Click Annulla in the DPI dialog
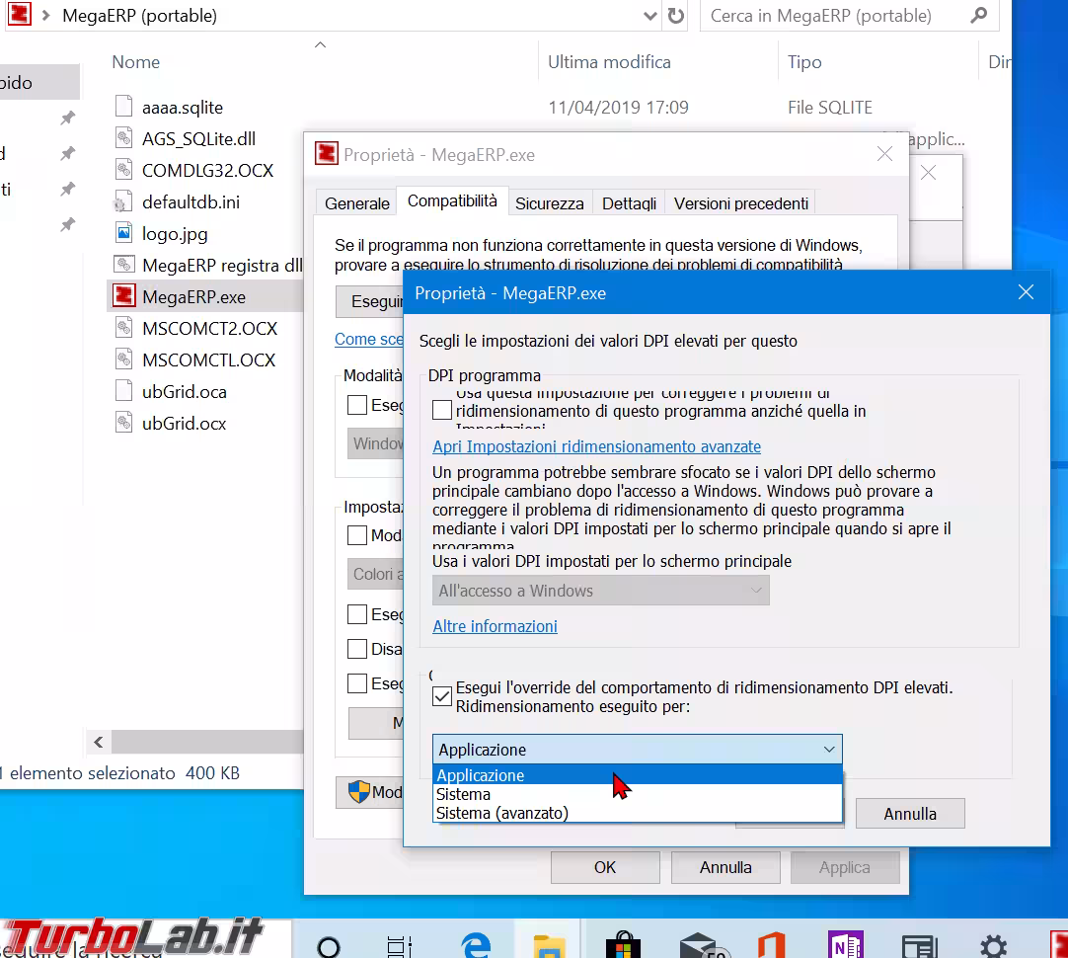 click(910, 814)
